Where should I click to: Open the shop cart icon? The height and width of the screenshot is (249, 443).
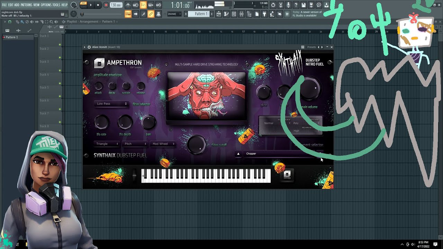pyautogui.click(x=287, y=14)
